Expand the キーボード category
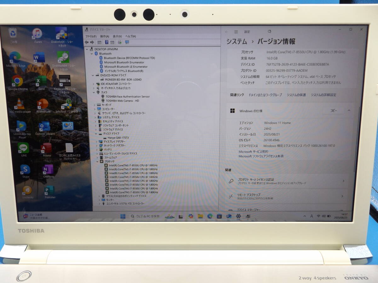This screenshot has height=283, width=378. point(94,105)
